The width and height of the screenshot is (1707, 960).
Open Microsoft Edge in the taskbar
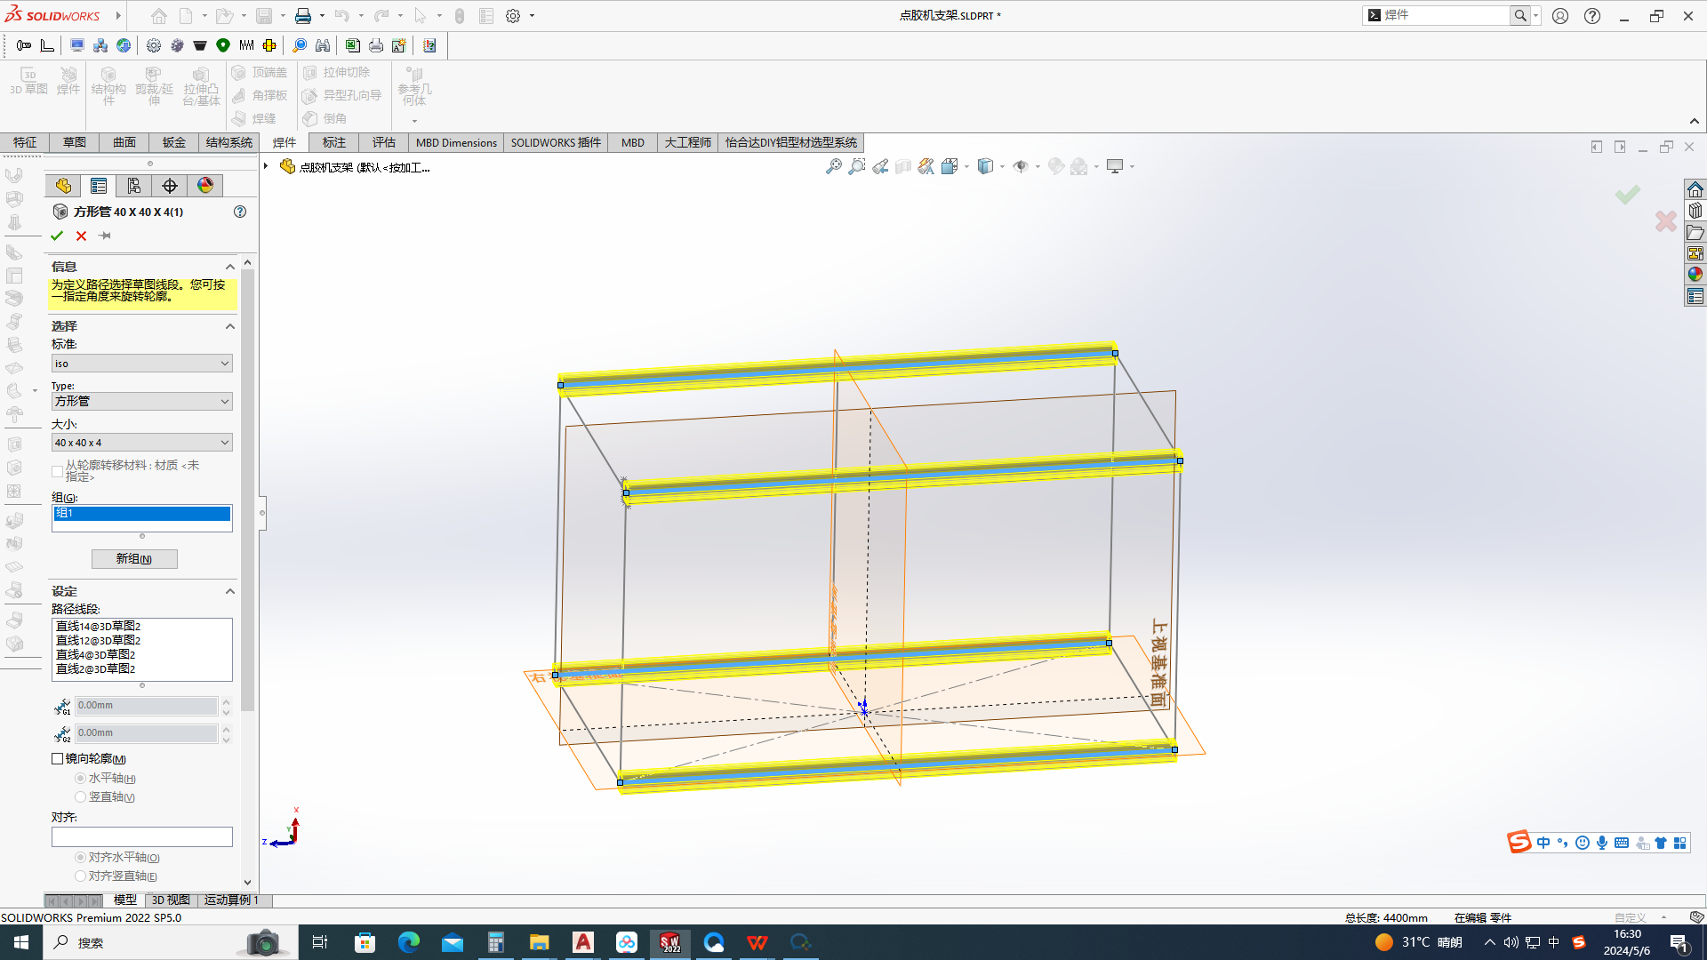pos(409,942)
